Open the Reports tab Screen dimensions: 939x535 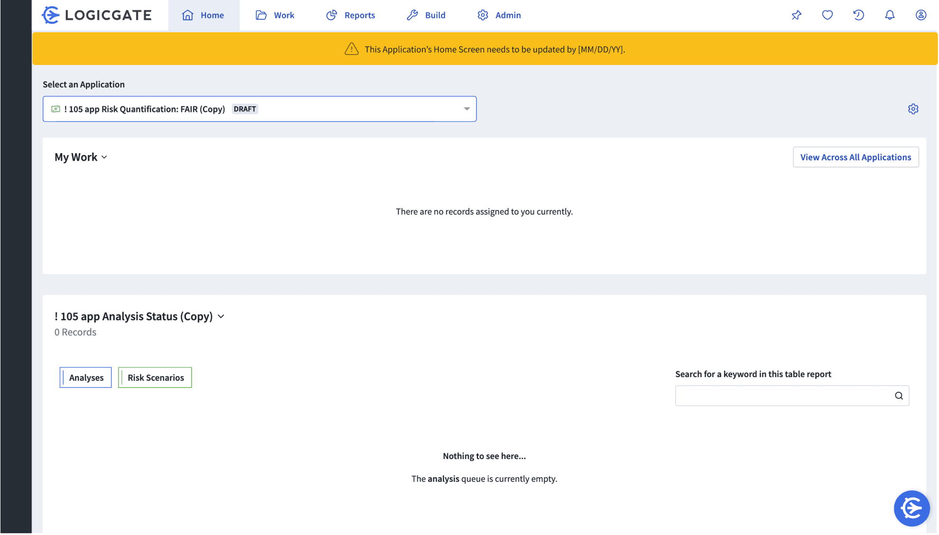pyautogui.click(x=350, y=15)
